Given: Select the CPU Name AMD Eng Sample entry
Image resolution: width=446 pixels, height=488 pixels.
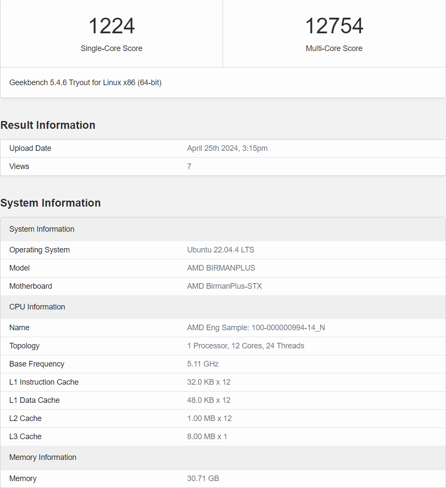Looking at the screenshot, I should coord(256,328).
